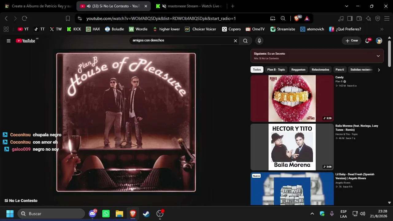Open Brave Rewards triangle icon
This screenshot has height=221, width=393.
(x=307, y=18)
